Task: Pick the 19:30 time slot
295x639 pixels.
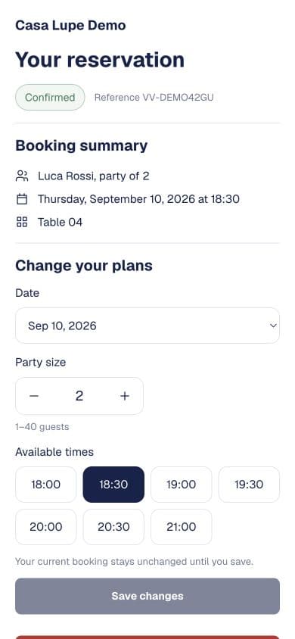Action: pos(249,485)
